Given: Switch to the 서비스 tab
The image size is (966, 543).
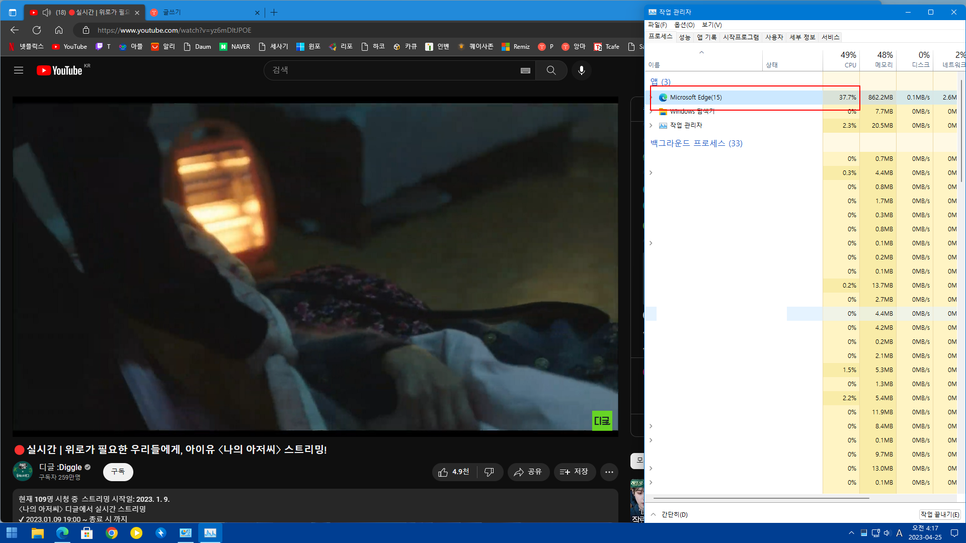Looking at the screenshot, I should (830, 37).
